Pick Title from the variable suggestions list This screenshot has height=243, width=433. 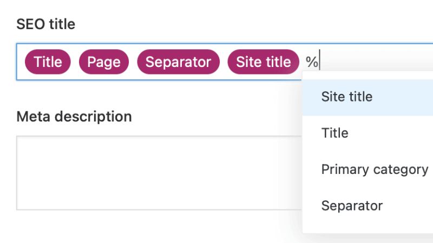coord(335,133)
